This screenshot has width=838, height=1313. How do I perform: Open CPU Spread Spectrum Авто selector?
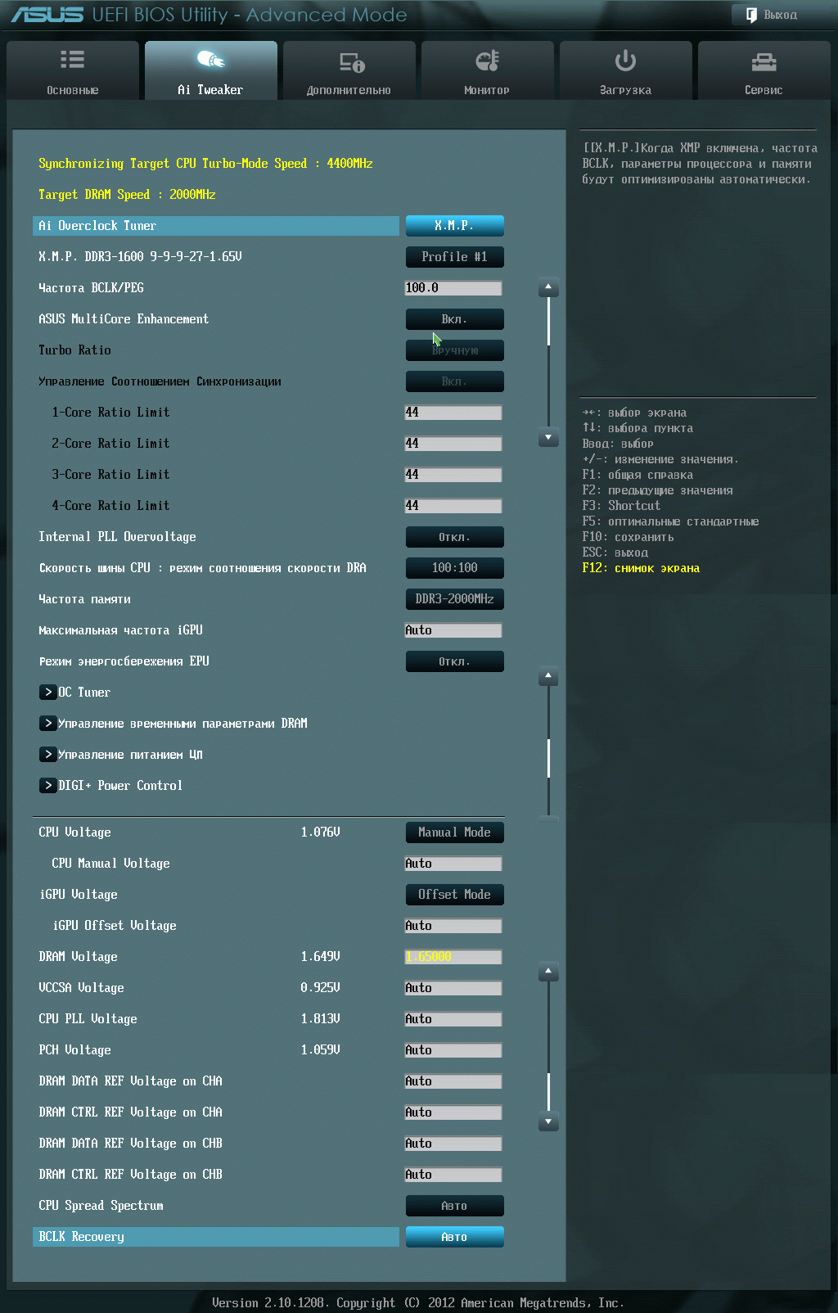[454, 1206]
